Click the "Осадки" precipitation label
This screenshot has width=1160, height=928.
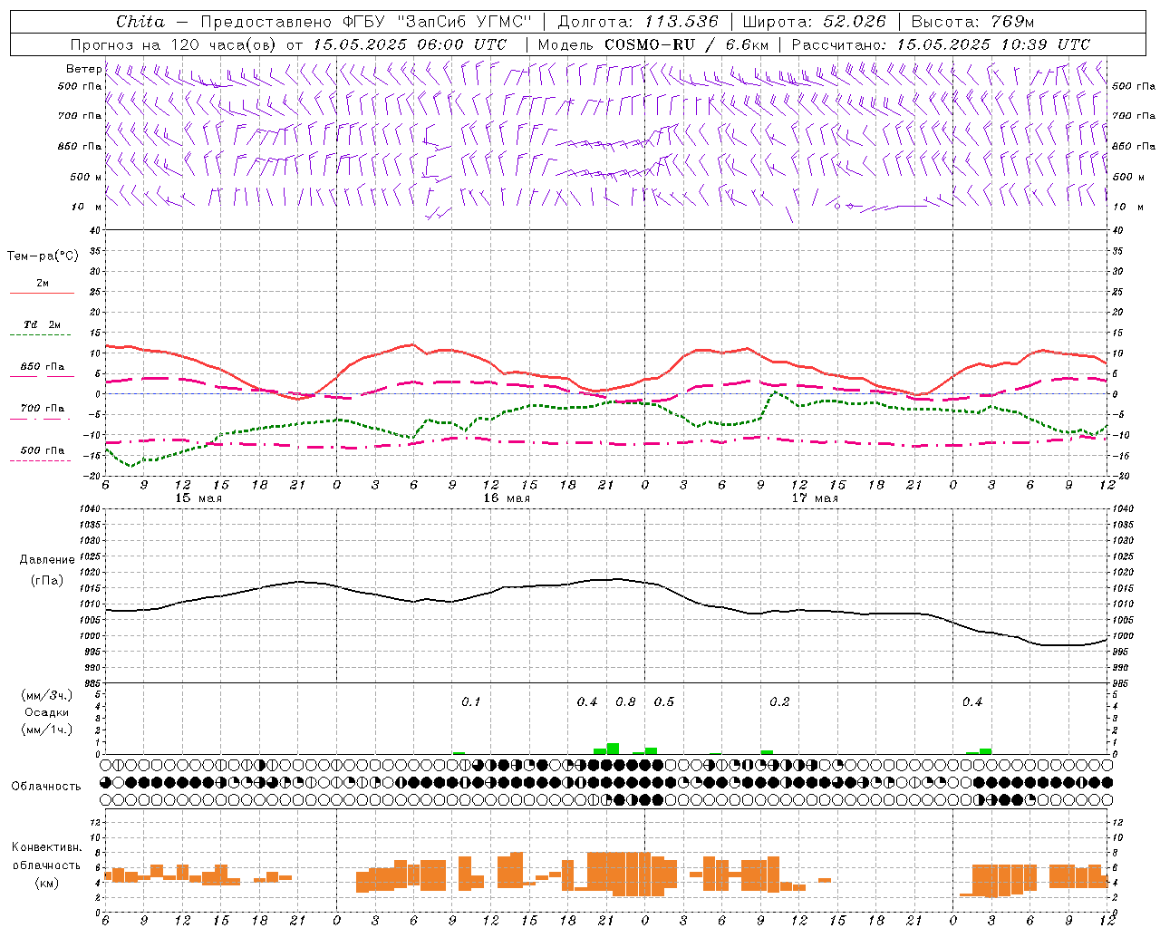click(47, 712)
